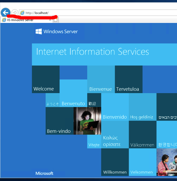Click the browser Back arrow button
Screen dimensions: 177x181
point(5,12)
